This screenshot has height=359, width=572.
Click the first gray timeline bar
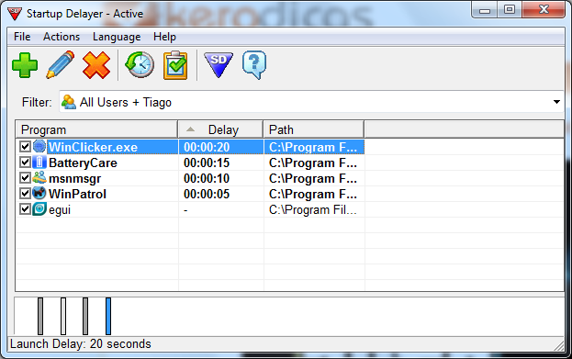tap(40, 317)
